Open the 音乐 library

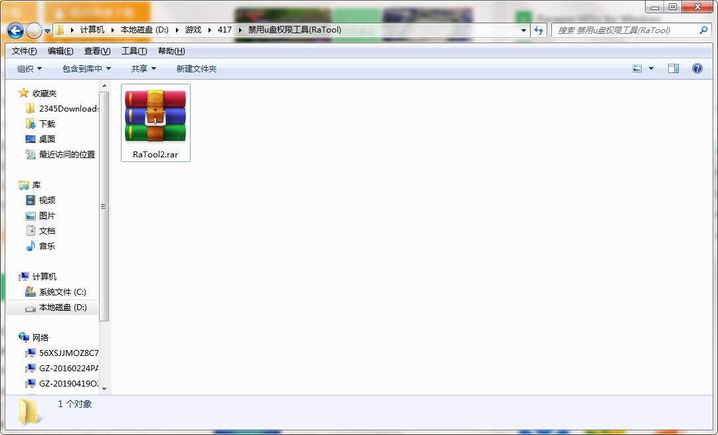41,246
